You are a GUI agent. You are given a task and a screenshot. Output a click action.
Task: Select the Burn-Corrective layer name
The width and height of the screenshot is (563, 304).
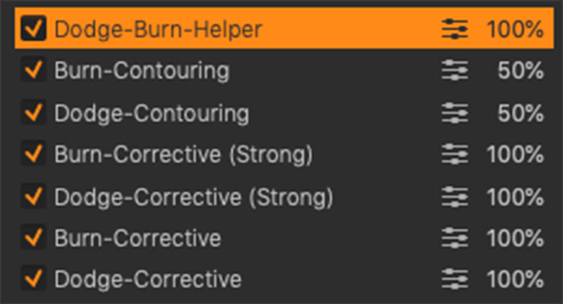click(137, 238)
